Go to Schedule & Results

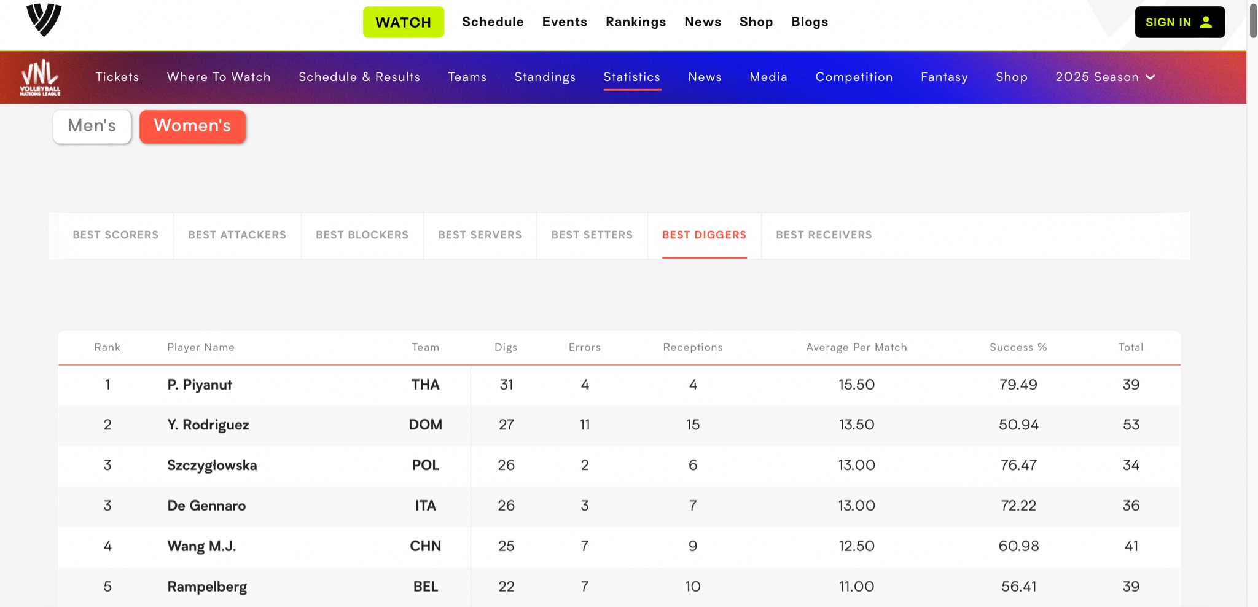click(x=359, y=77)
